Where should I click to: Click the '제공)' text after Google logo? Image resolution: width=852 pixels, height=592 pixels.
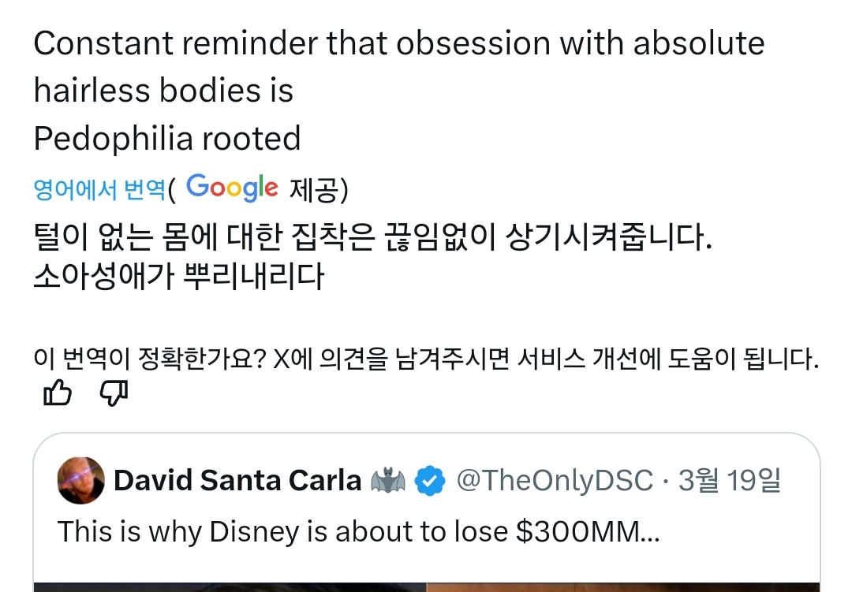click(319, 189)
